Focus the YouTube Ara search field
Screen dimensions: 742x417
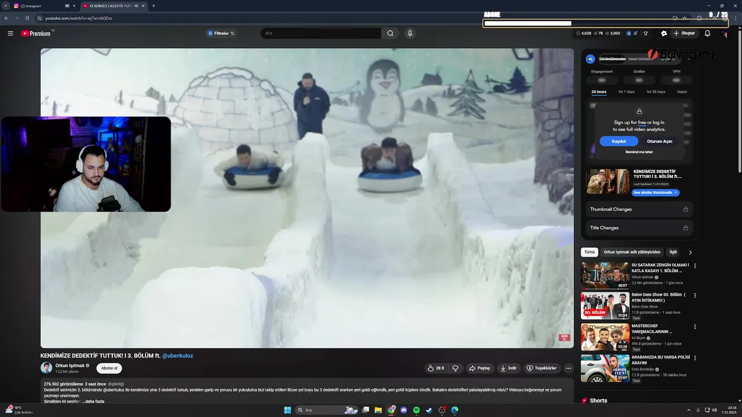tap(321, 34)
